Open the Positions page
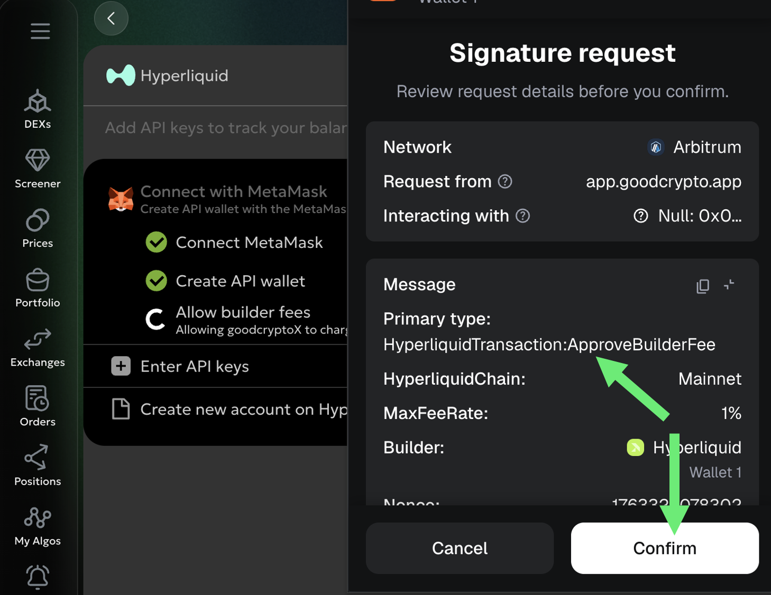 [38, 466]
